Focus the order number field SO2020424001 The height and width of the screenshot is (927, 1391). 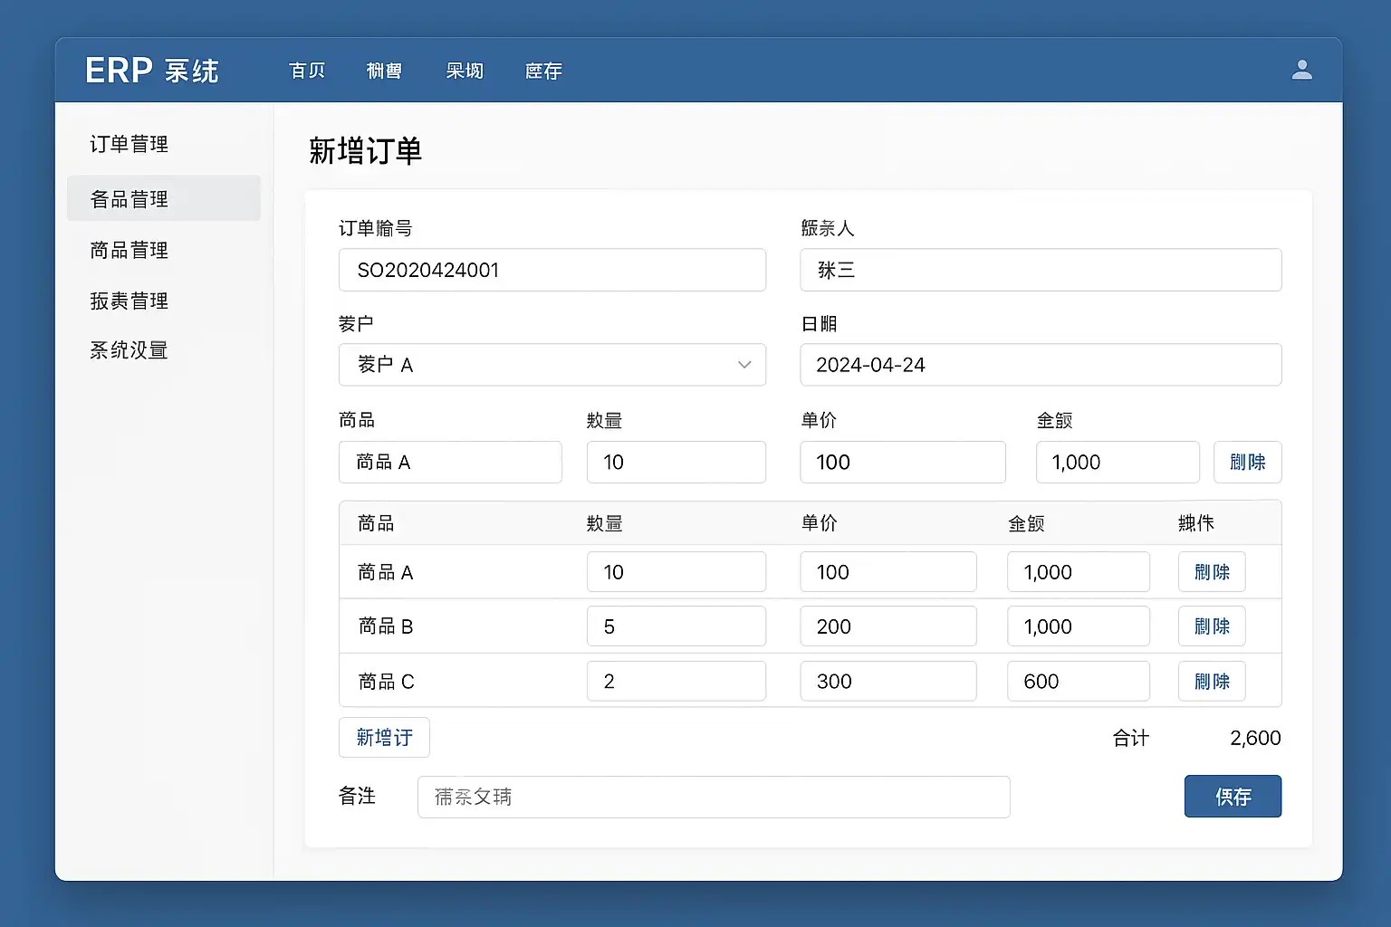coord(552,270)
